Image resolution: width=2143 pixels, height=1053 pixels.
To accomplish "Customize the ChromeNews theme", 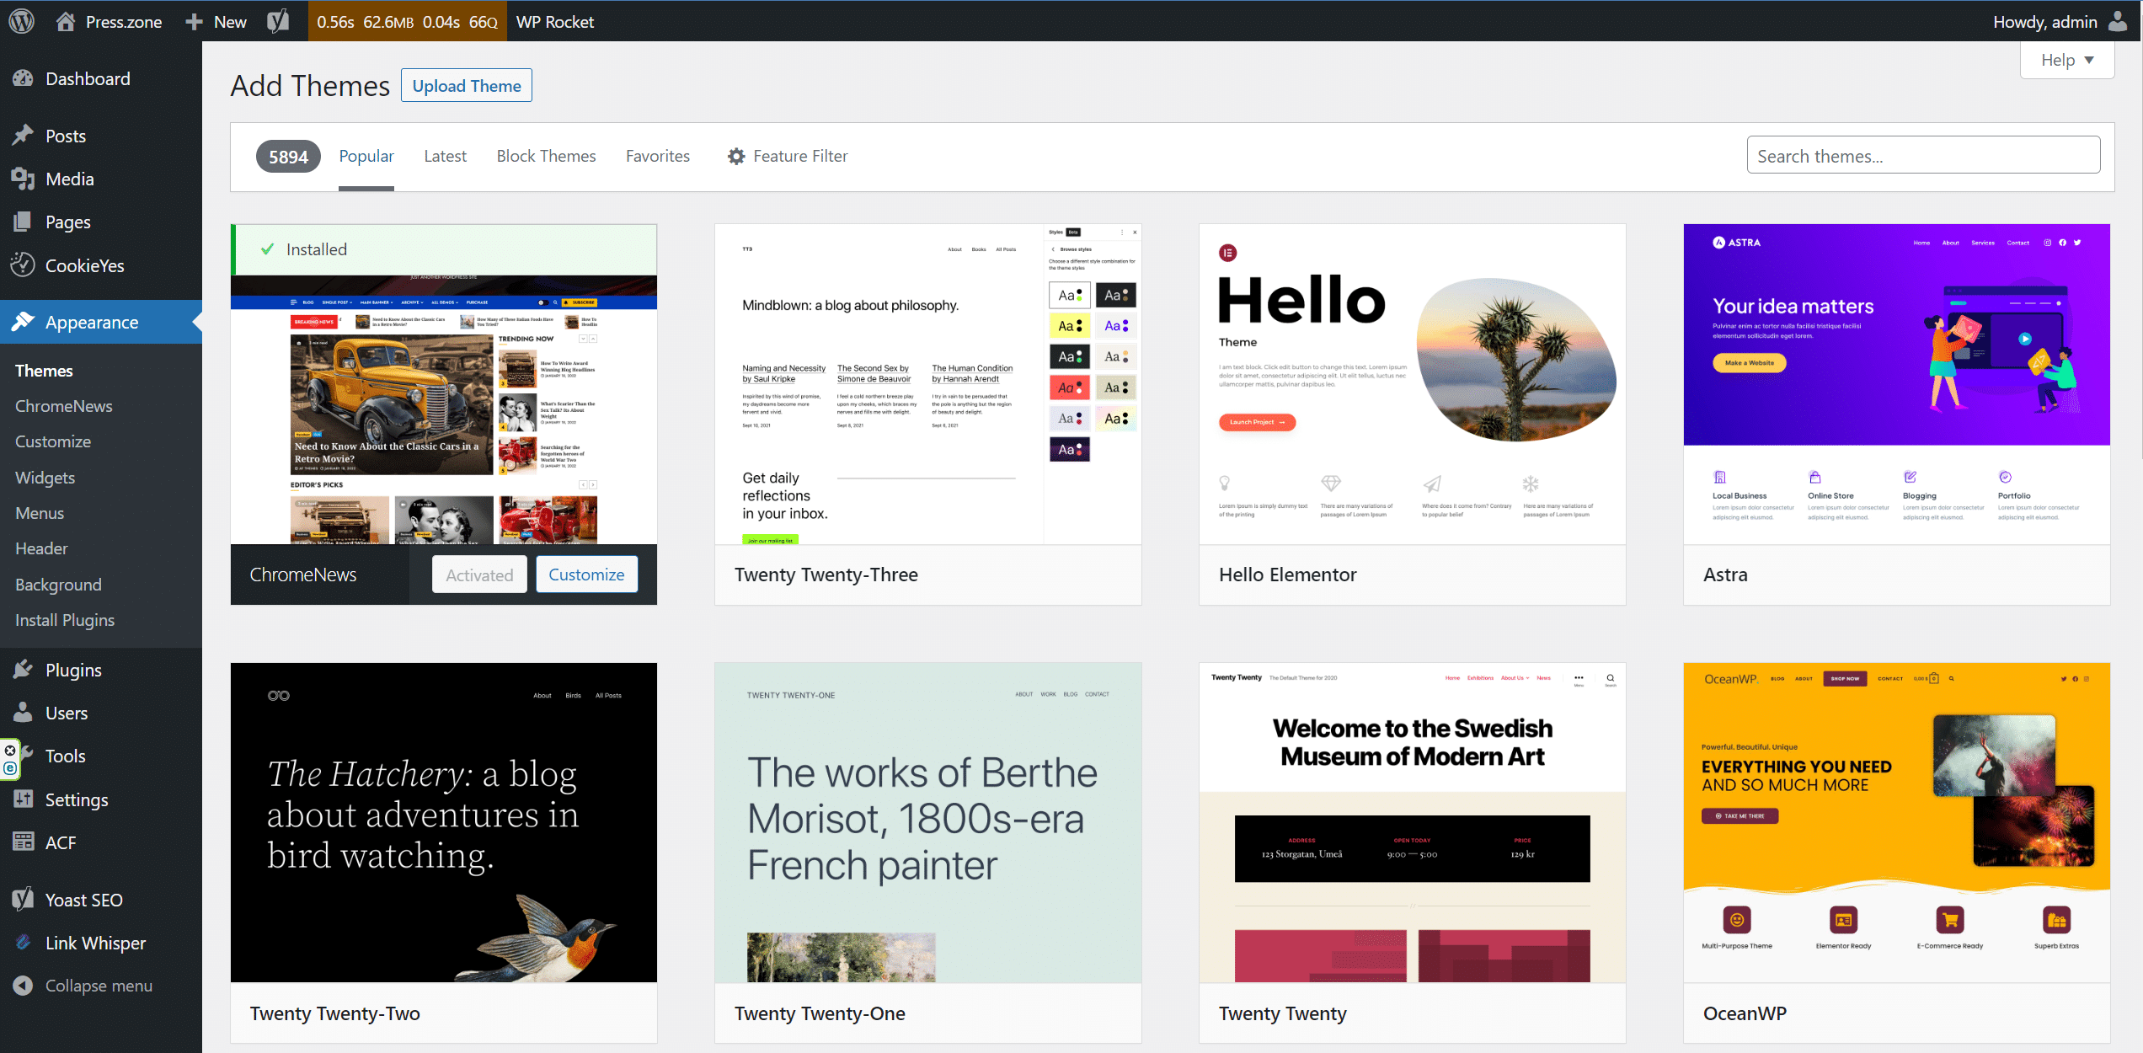I will pos(586,574).
